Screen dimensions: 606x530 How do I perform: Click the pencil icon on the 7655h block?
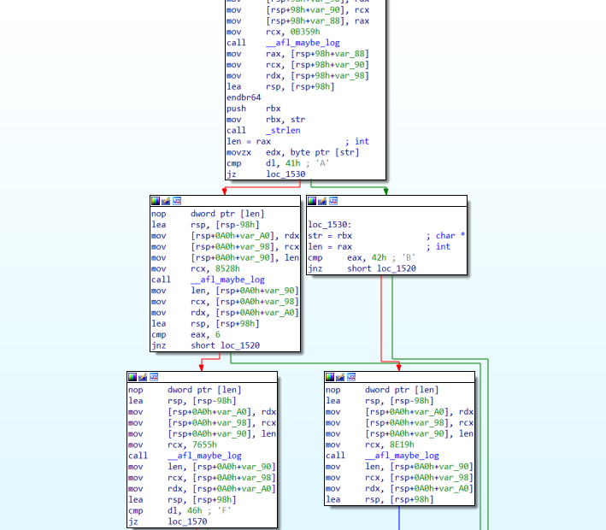[x=143, y=376]
